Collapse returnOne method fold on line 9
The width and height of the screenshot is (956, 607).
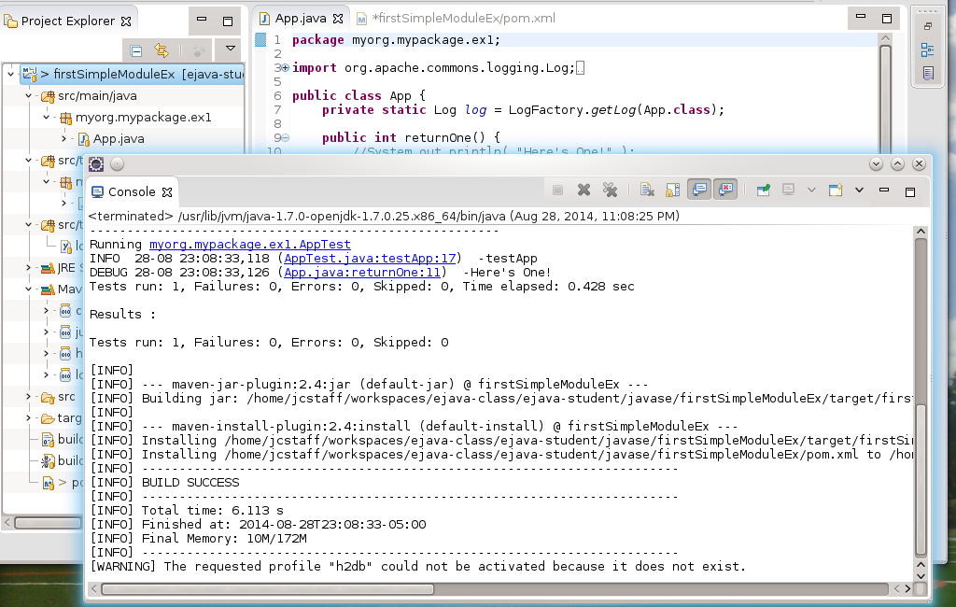285,138
